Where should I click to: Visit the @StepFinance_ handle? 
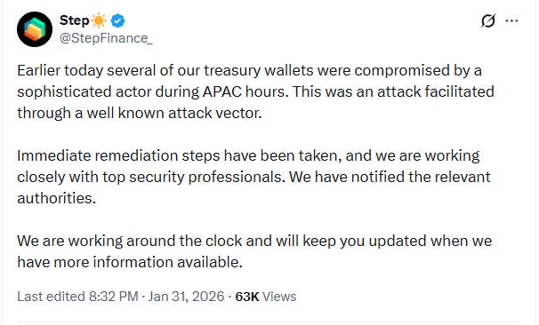coord(106,38)
